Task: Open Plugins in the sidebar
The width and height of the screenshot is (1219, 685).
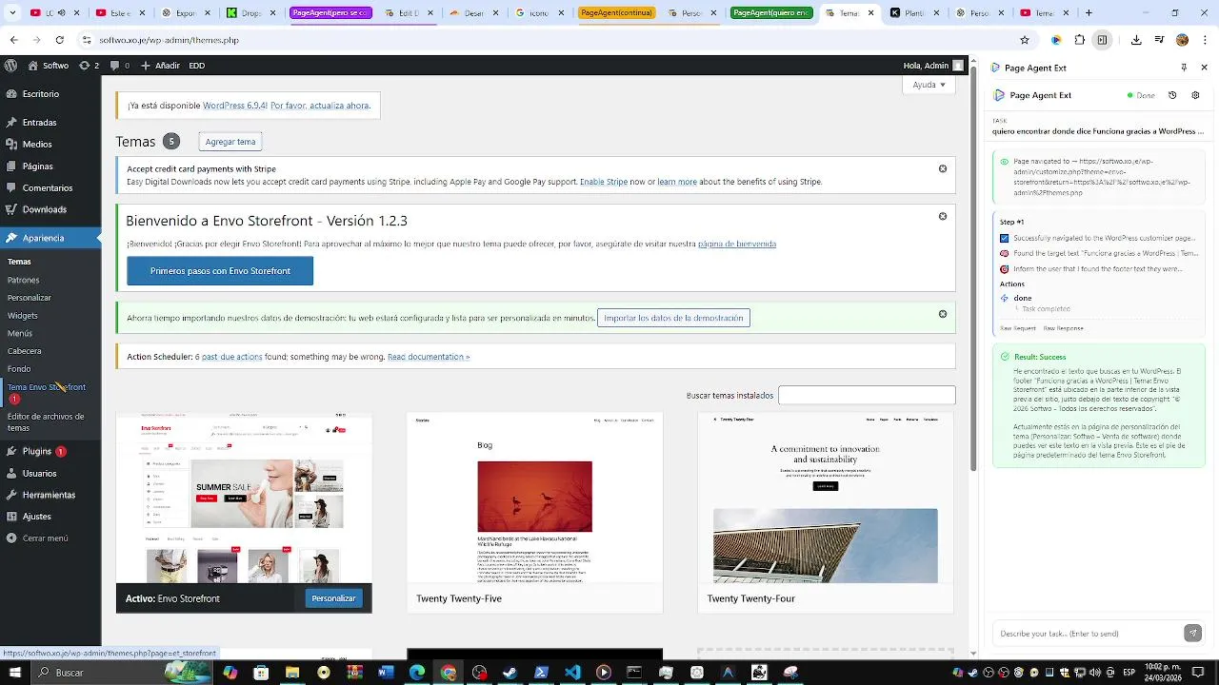Action: (36, 452)
